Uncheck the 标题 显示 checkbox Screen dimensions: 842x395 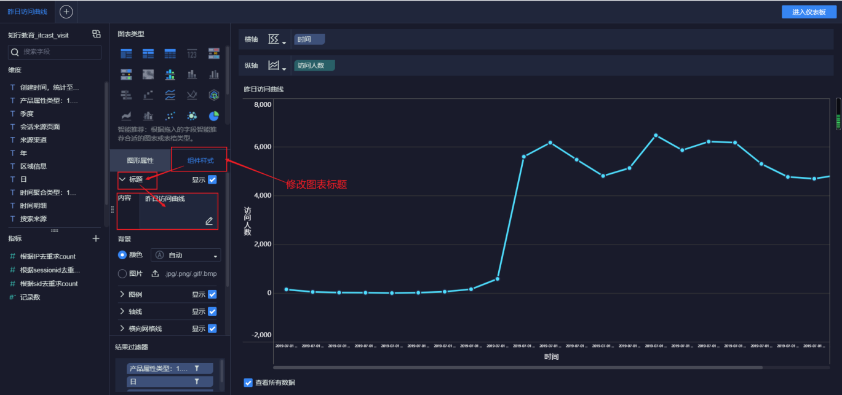pos(212,179)
